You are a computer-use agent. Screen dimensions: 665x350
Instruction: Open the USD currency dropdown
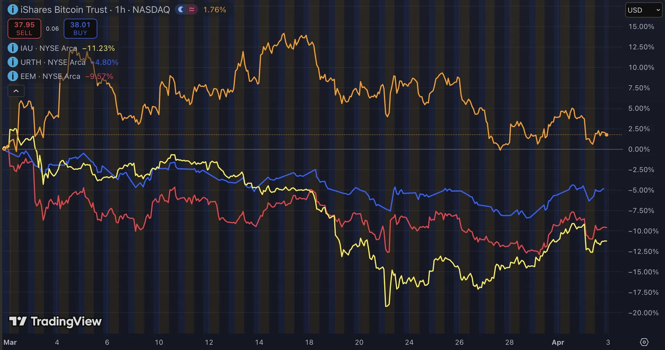coord(644,10)
